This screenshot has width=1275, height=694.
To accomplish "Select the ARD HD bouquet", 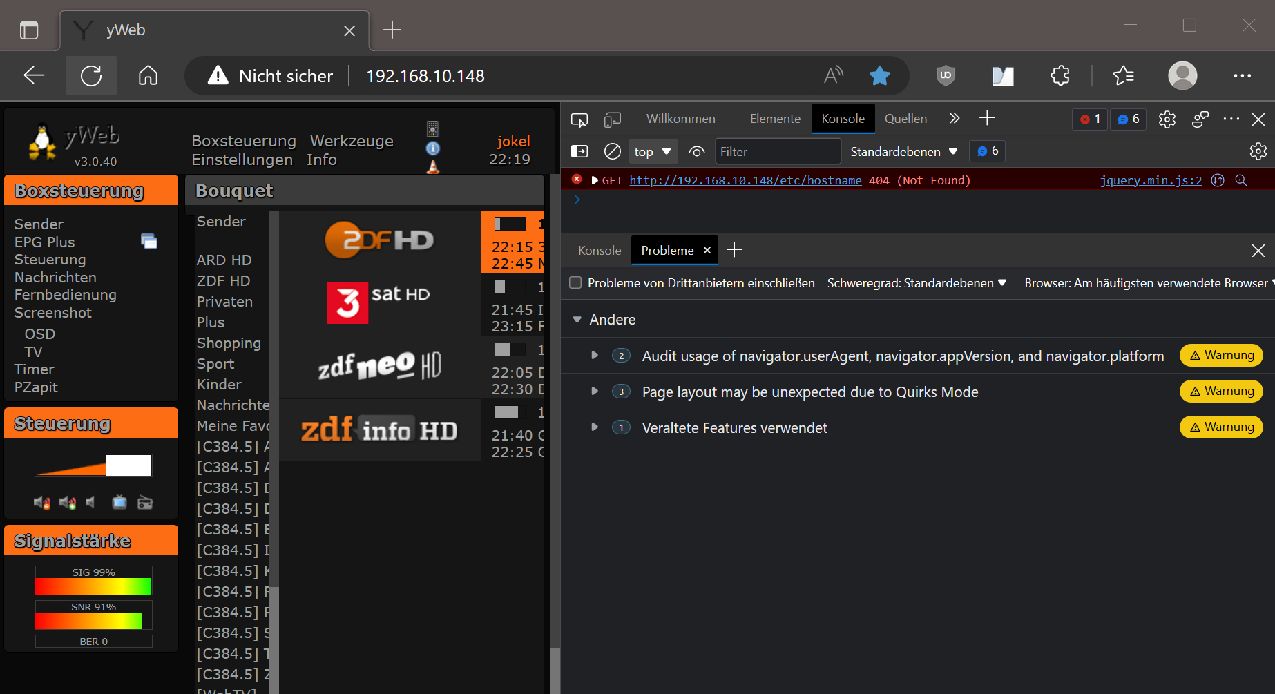I will [224, 260].
